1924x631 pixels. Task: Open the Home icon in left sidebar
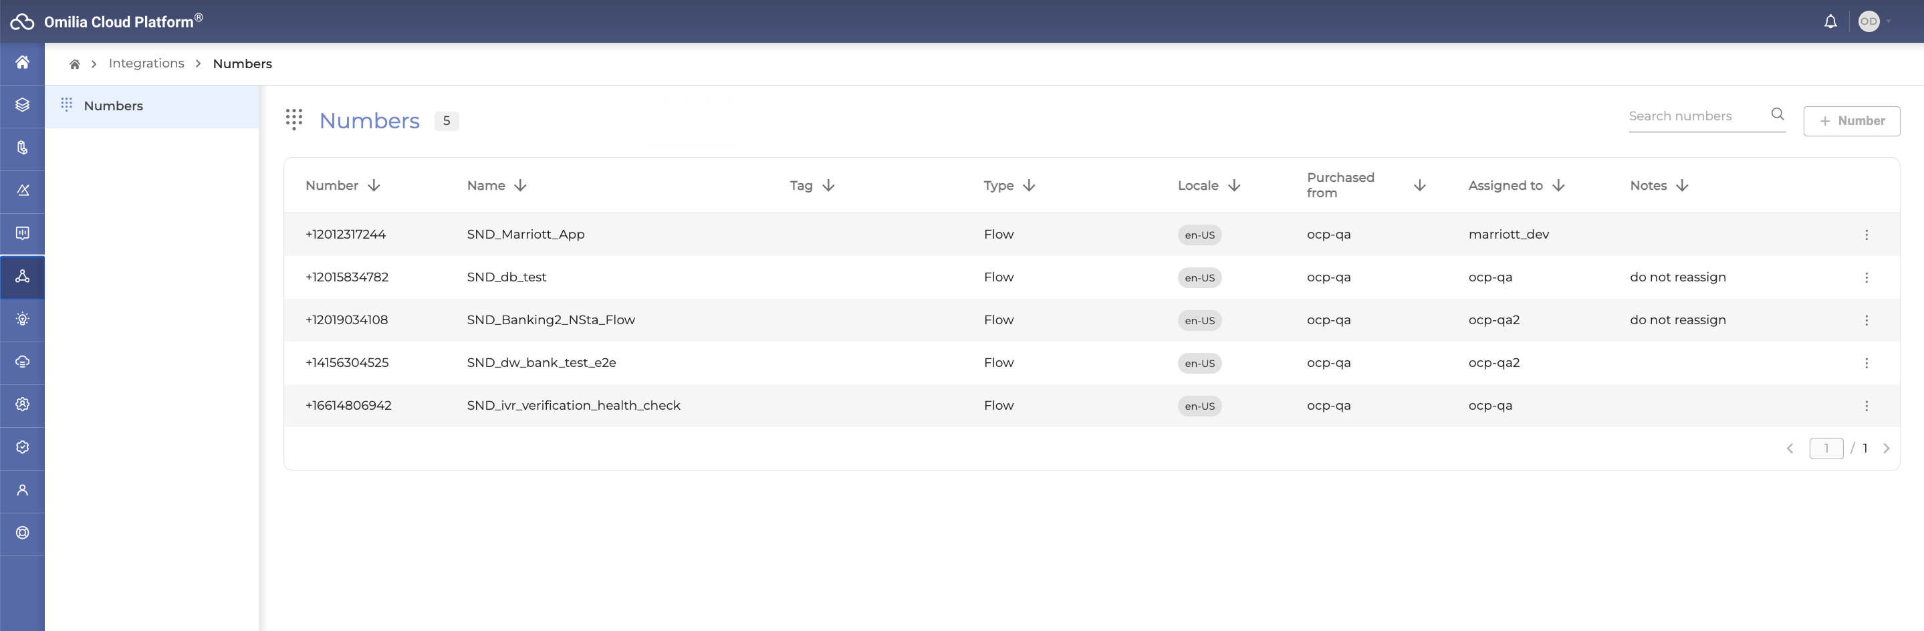(x=23, y=63)
